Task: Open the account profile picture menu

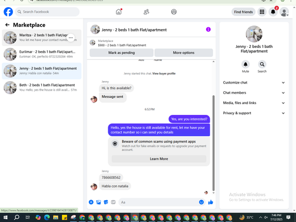Action: click(x=284, y=12)
